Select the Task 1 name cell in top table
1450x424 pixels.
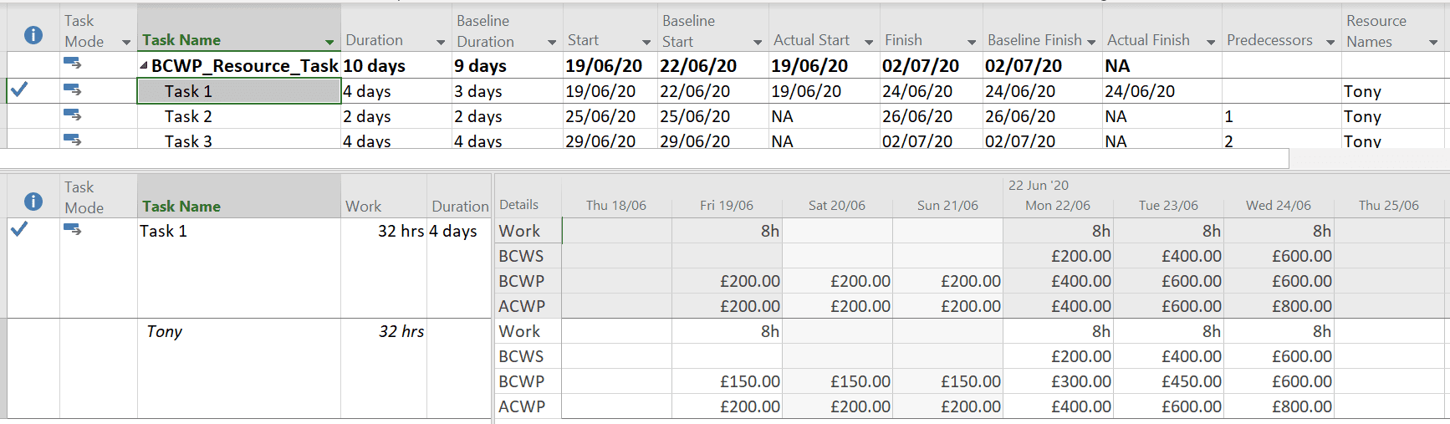click(x=239, y=91)
